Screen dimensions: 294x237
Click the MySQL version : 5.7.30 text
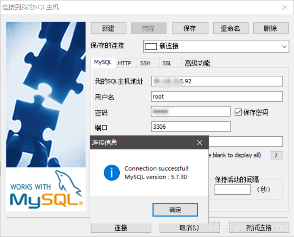tap(156, 177)
